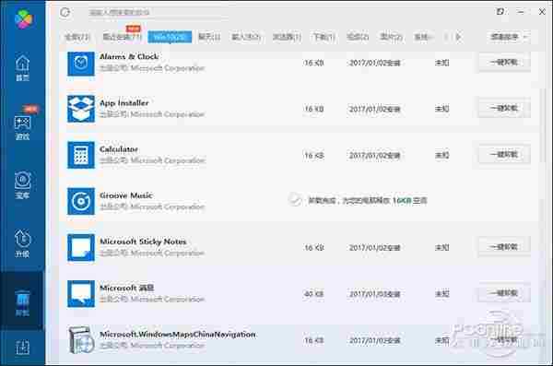Image resolution: width=553 pixels, height=366 pixels.
Task: Switch to the video (2) category tab
Action: click(x=358, y=37)
